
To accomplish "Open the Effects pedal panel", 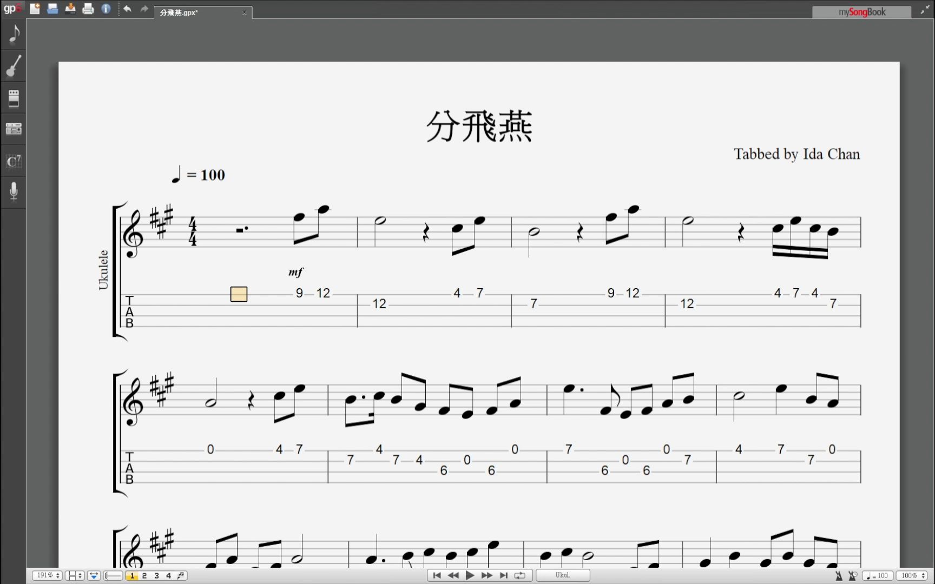I will coord(14,98).
